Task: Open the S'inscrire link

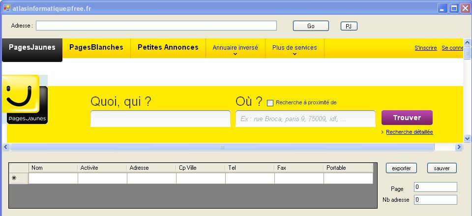Action: tap(426, 48)
